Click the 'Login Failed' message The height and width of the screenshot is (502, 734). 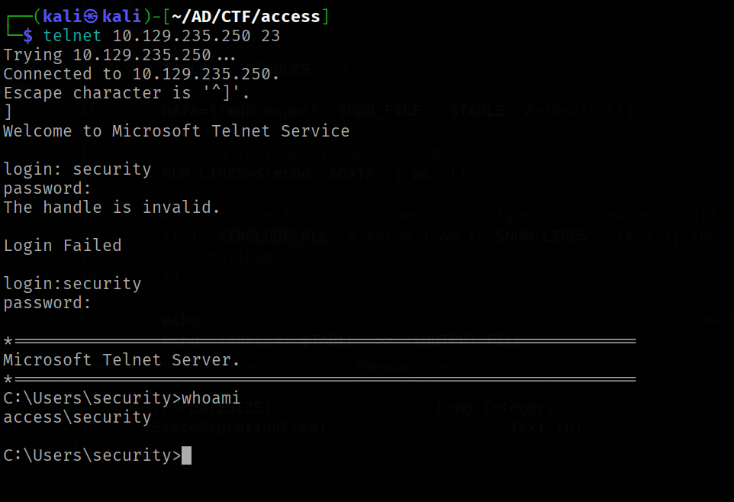[63, 246]
